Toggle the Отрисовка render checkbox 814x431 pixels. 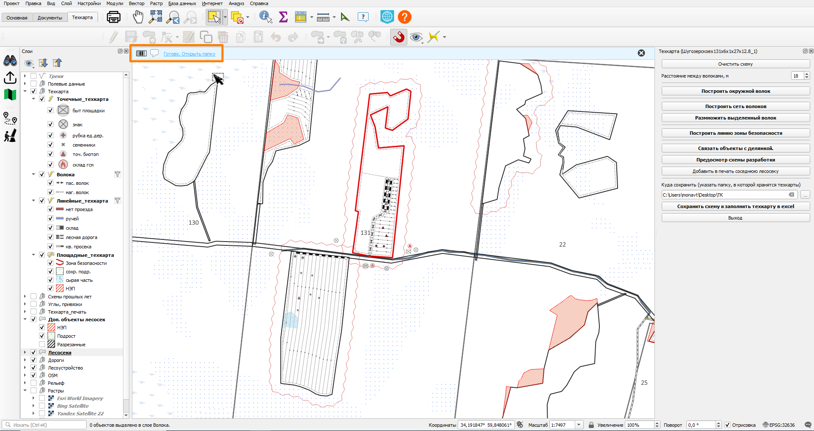(727, 425)
